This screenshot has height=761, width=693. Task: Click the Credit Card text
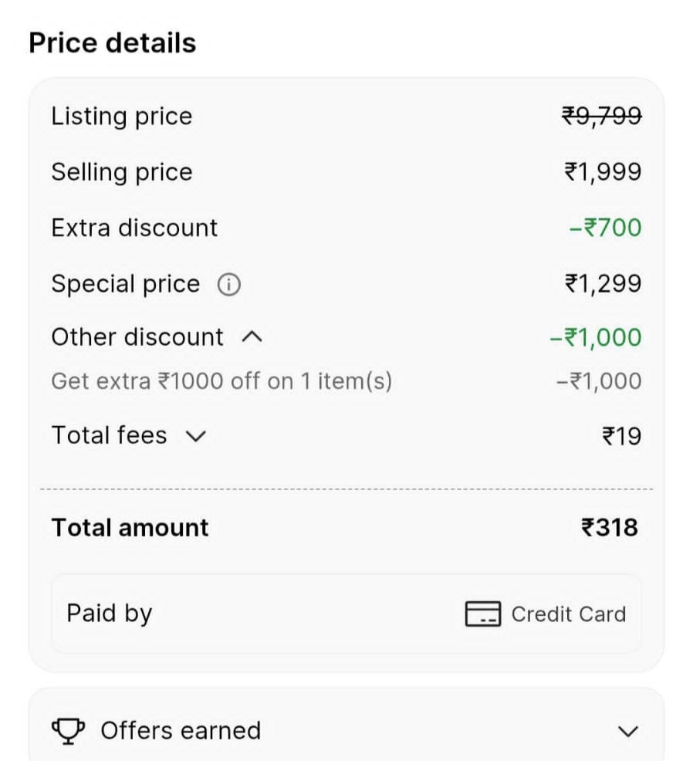[568, 614]
